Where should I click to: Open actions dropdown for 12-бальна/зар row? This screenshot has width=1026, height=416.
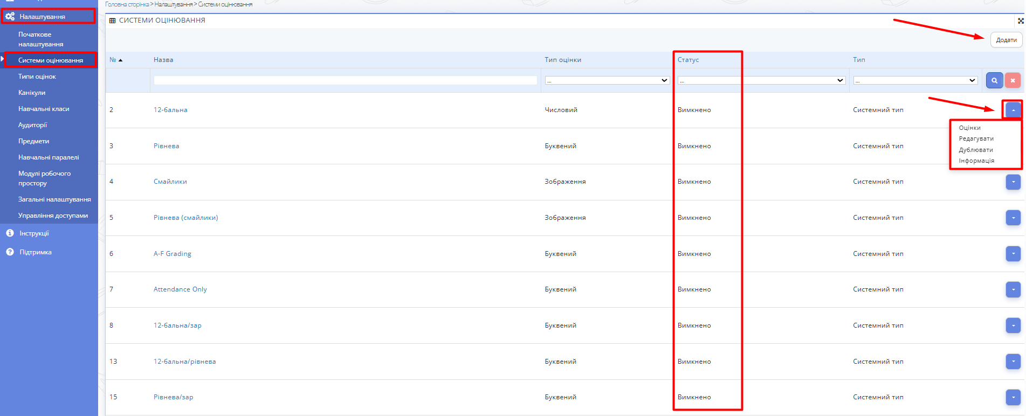pos(1013,325)
